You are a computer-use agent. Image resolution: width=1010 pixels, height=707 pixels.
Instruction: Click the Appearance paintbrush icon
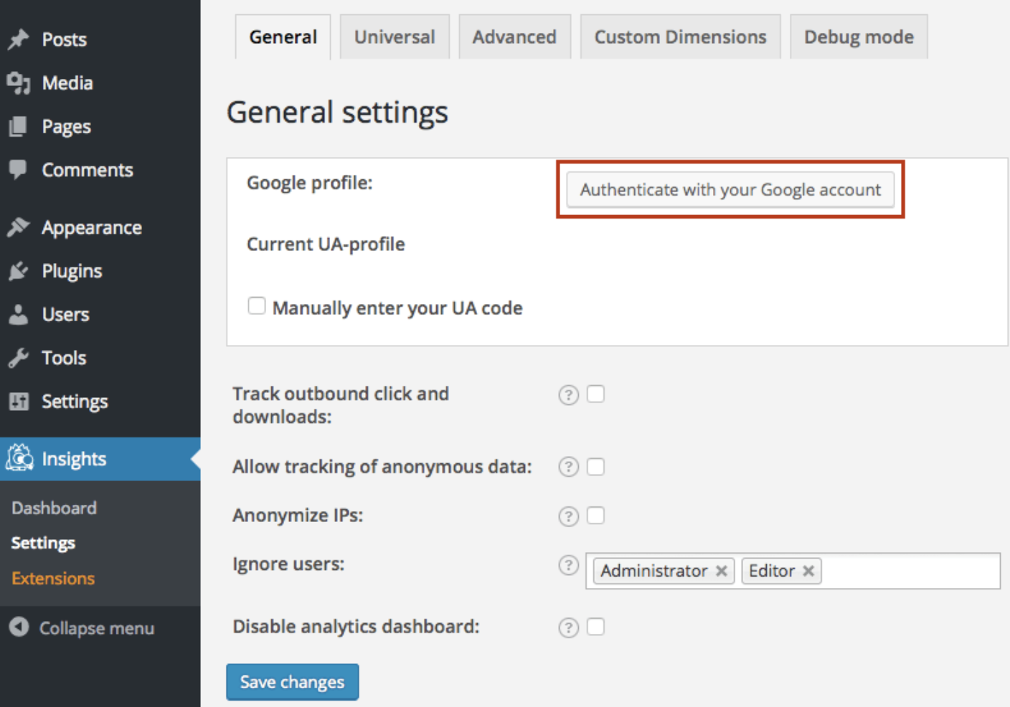[x=19, y=227]
